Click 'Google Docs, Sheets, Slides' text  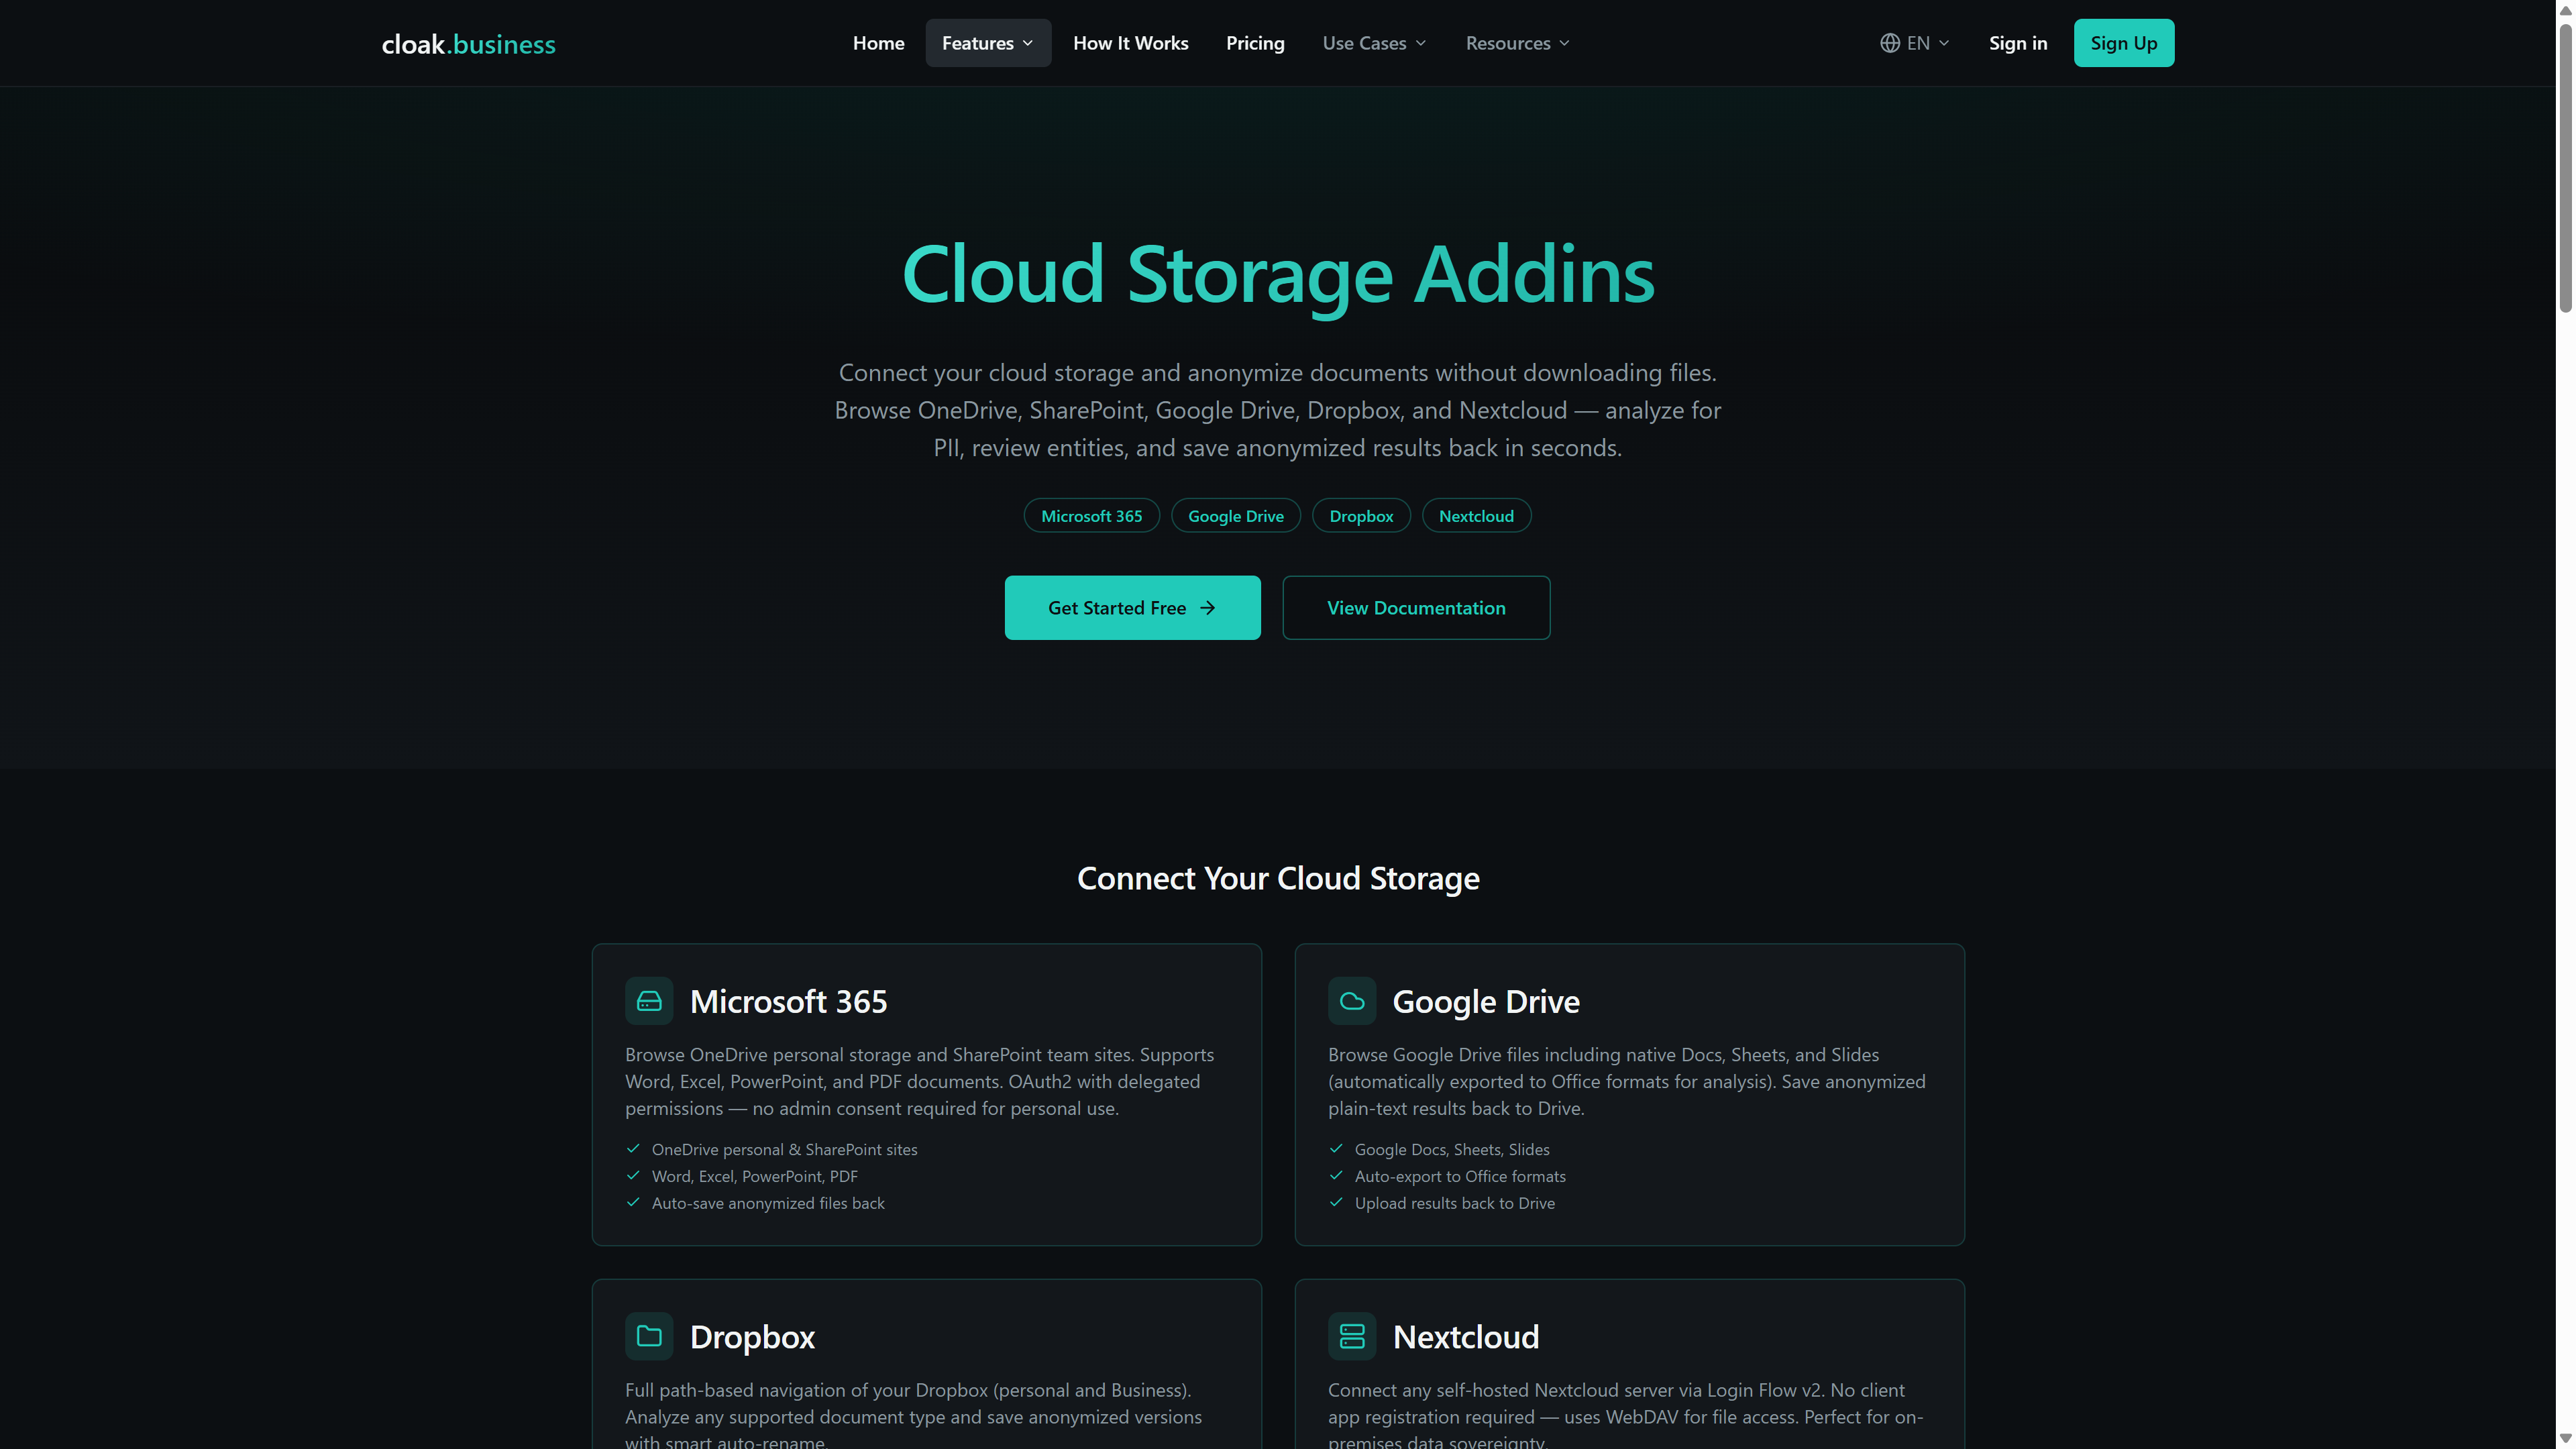[x=1452, y=1150]
